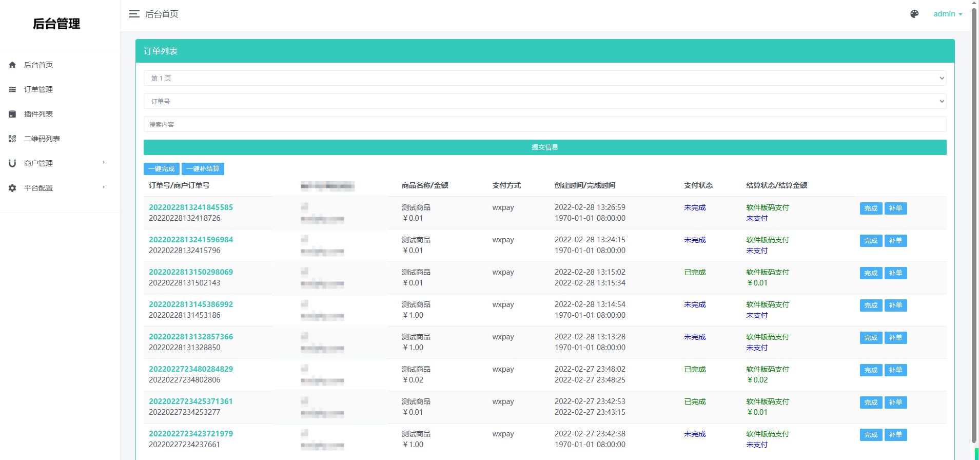Open order link 2022022813145386992
The width and height of the screenshot is (979, 460).
(x=191, y=304)
